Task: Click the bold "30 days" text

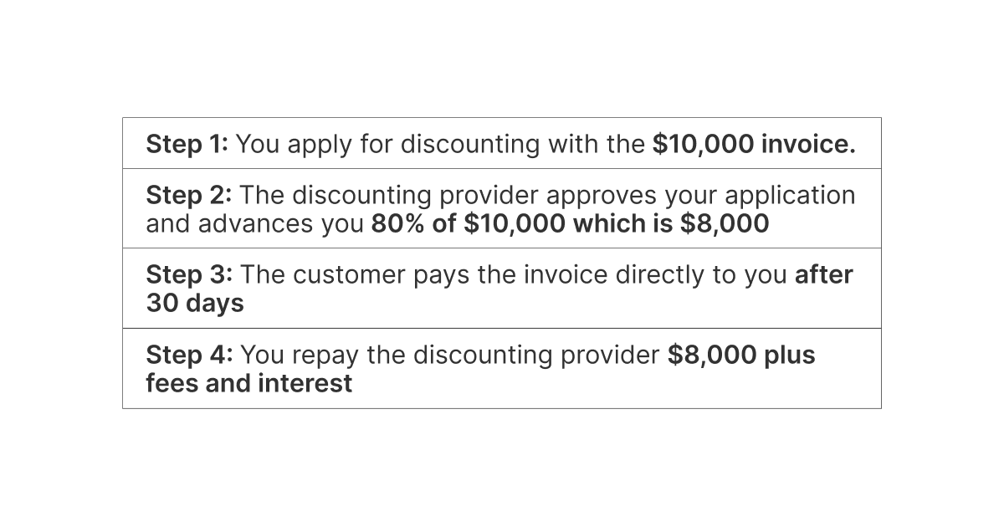Action: pyautogui.click(x=195, y=303)
